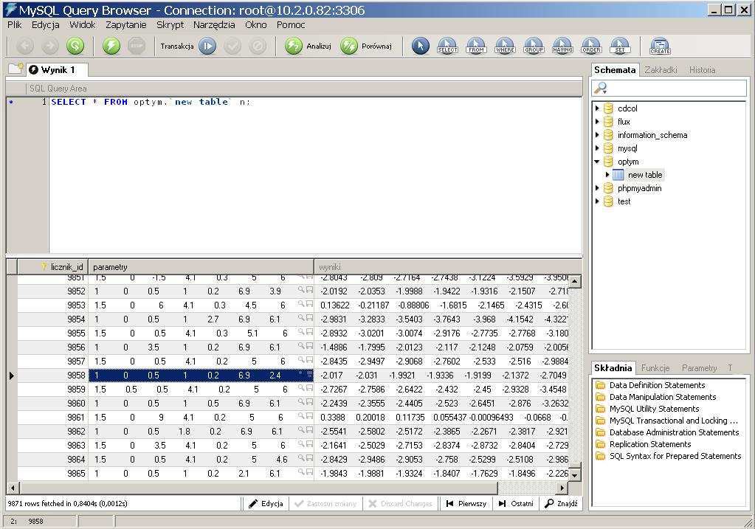The height and width of the screenshot is (529, 755).
Task: Expand the test schema
Action: 597,201
